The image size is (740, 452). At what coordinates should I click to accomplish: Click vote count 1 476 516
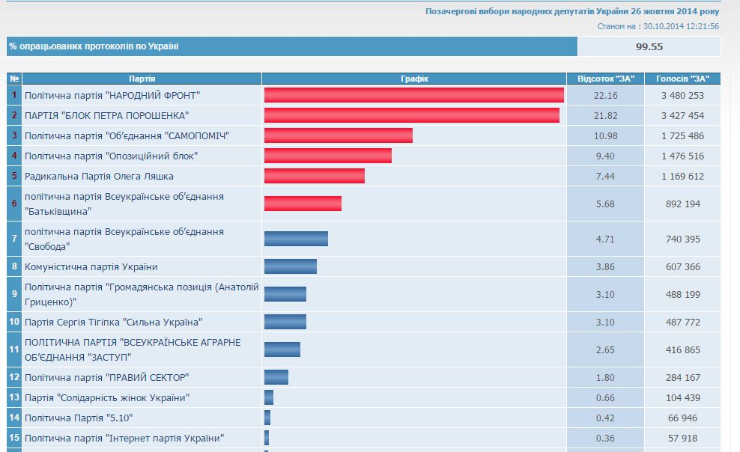(x=682, y=156)
